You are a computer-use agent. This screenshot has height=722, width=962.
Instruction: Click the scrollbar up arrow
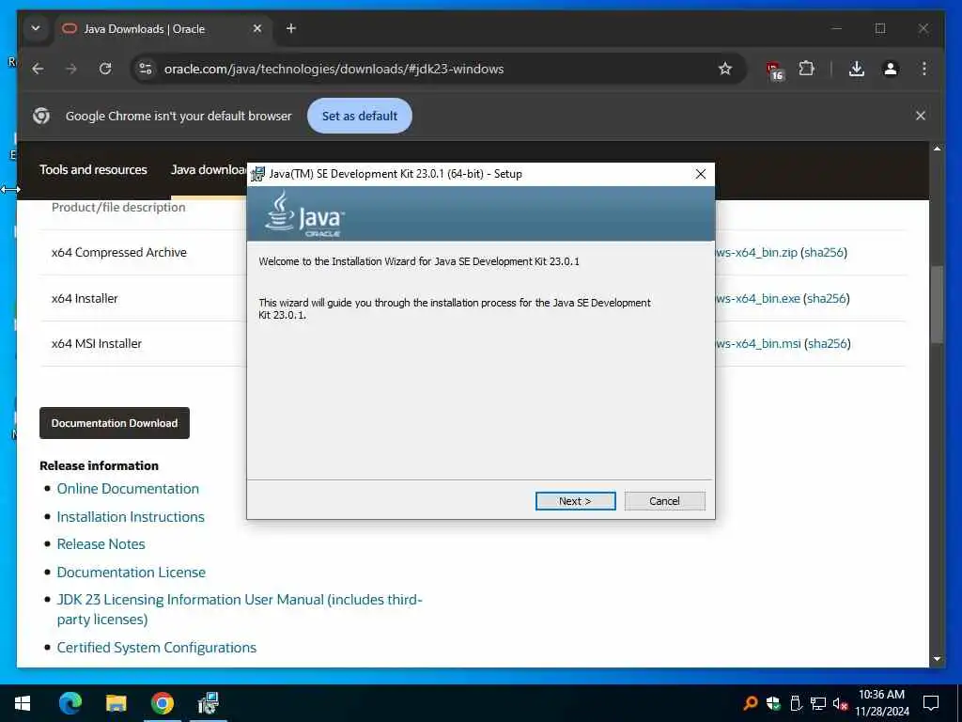click(x=937, y=149)
